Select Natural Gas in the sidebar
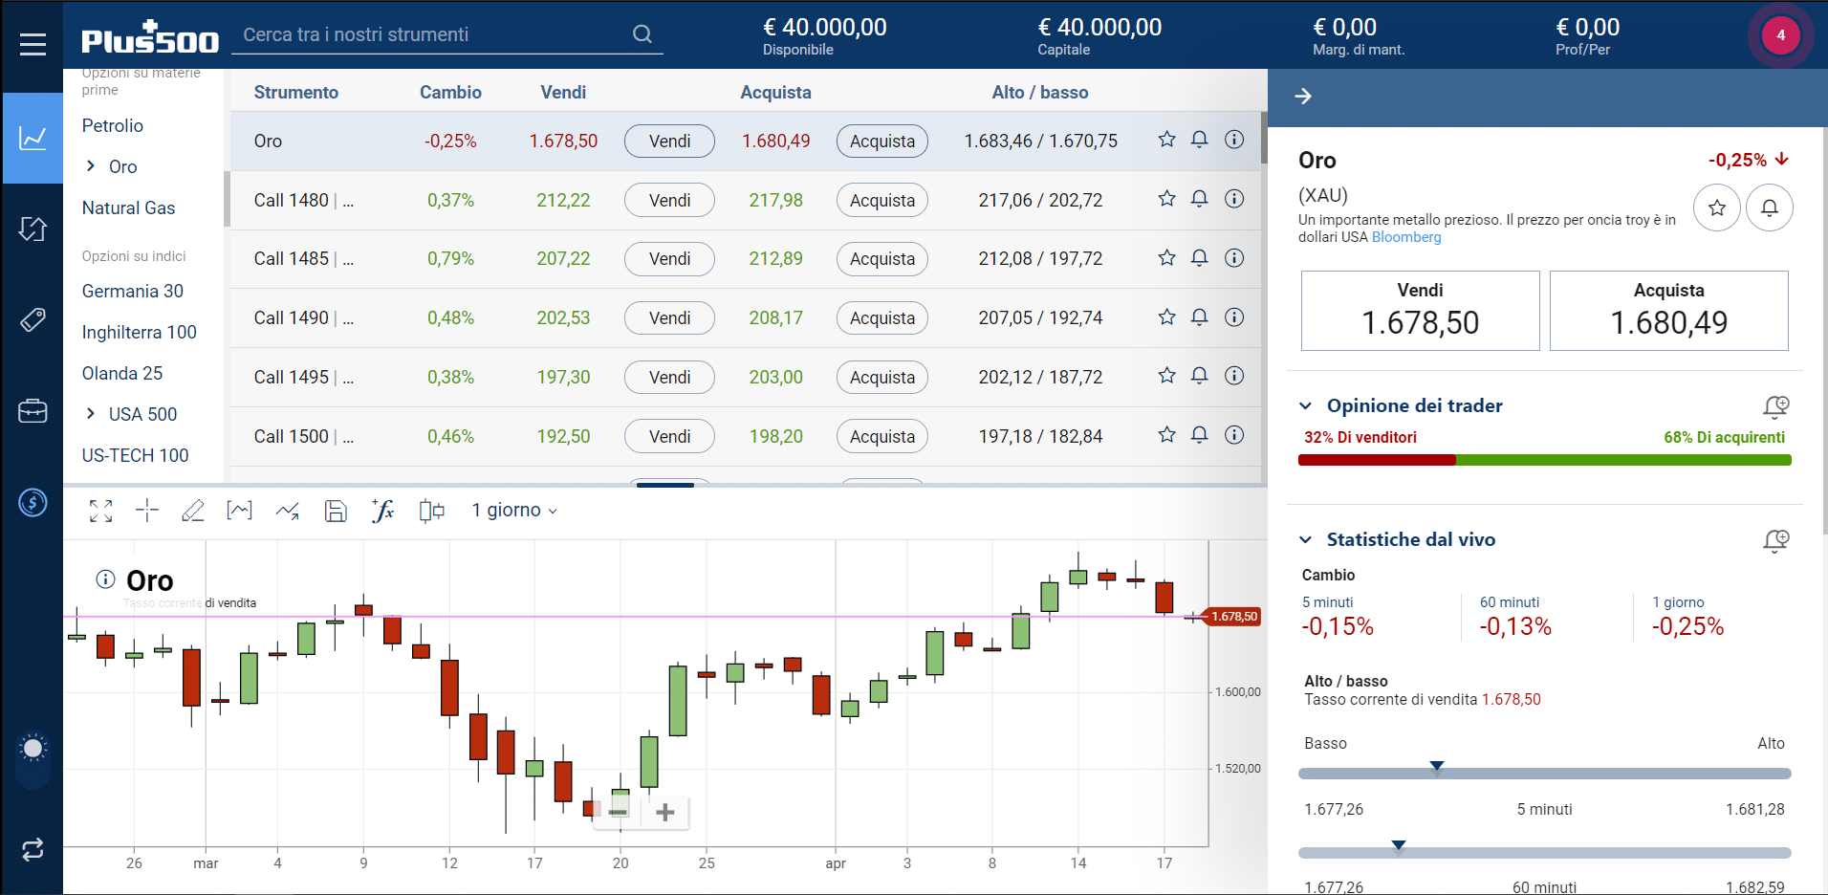This screenshot has width=1828, height=895. (128, 207)
